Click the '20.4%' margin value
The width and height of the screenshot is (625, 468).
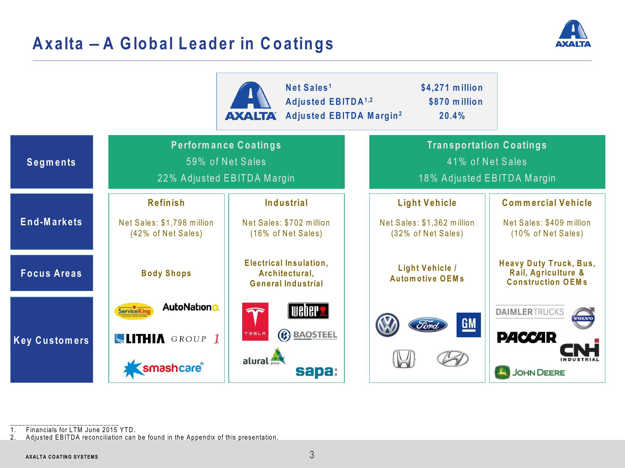point(452,116)
